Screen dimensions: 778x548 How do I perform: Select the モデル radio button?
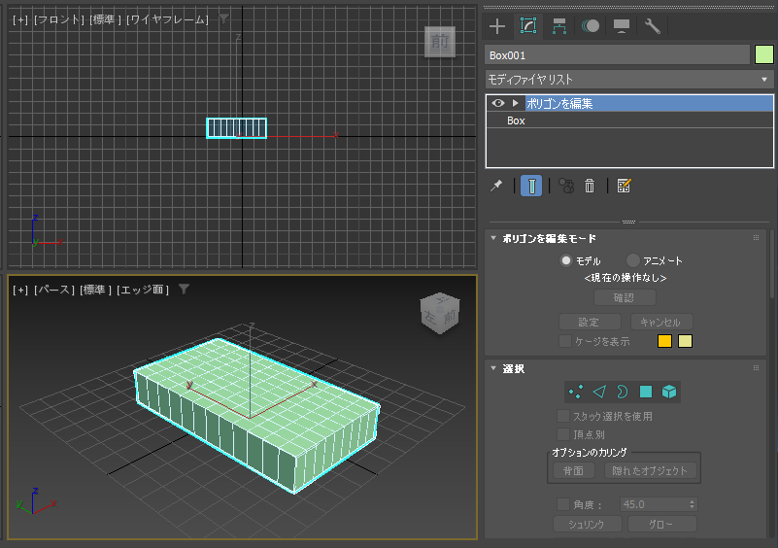tap(565, 260)
